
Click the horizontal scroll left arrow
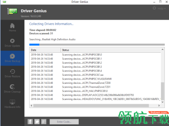coord(31,106)
